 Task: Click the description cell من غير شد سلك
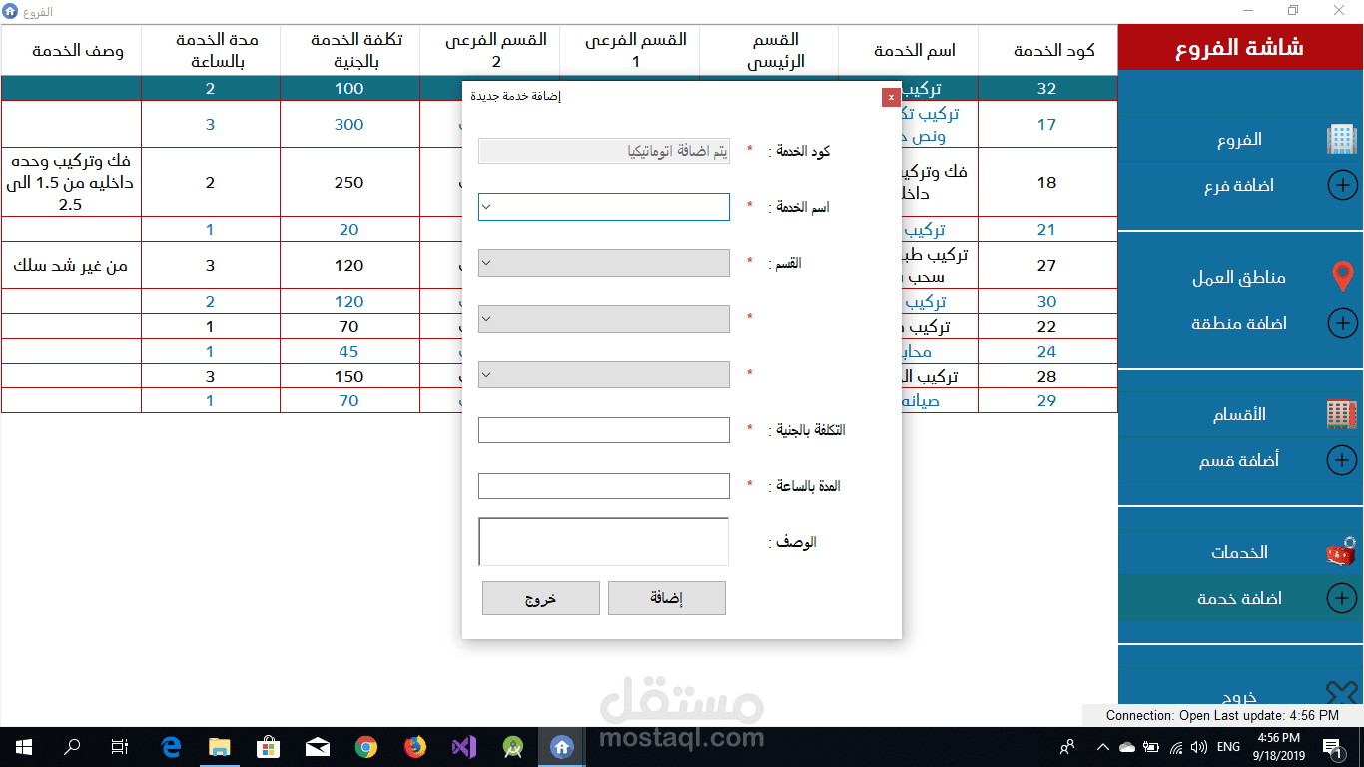tap(71, 265)
